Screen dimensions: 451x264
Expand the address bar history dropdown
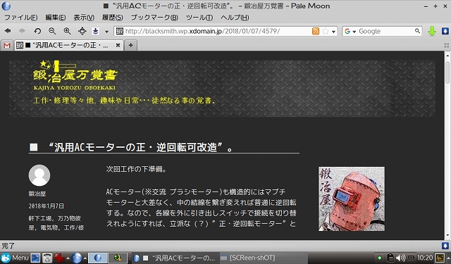click(333, 32)
